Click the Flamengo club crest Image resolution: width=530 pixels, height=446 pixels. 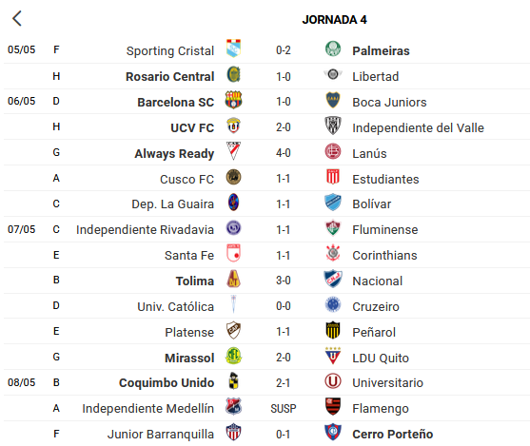click(x=333, y=406)
